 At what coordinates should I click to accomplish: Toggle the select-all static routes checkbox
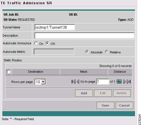point(8,72)
